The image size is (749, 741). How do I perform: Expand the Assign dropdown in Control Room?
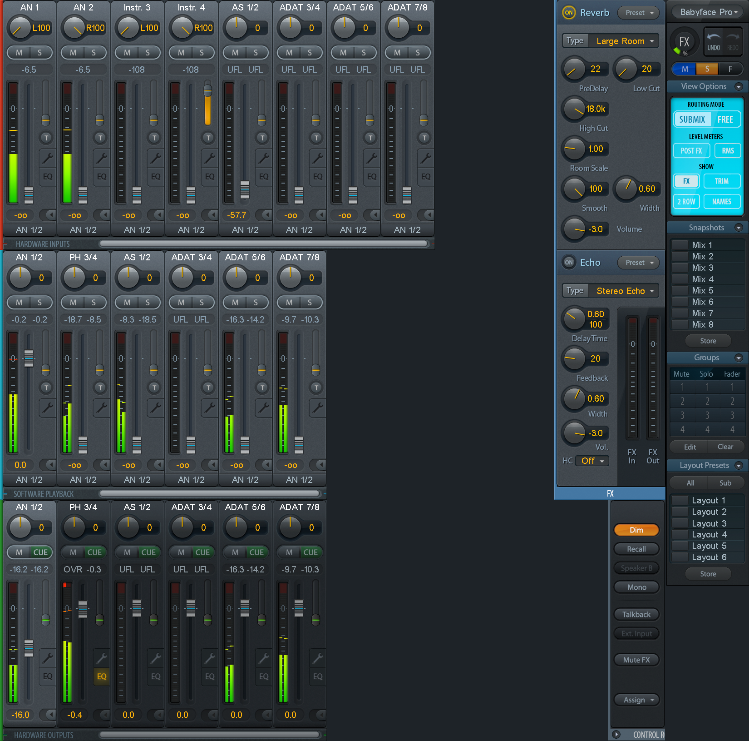tap(636, 700)
